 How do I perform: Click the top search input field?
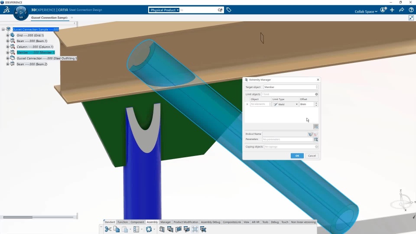198,10
